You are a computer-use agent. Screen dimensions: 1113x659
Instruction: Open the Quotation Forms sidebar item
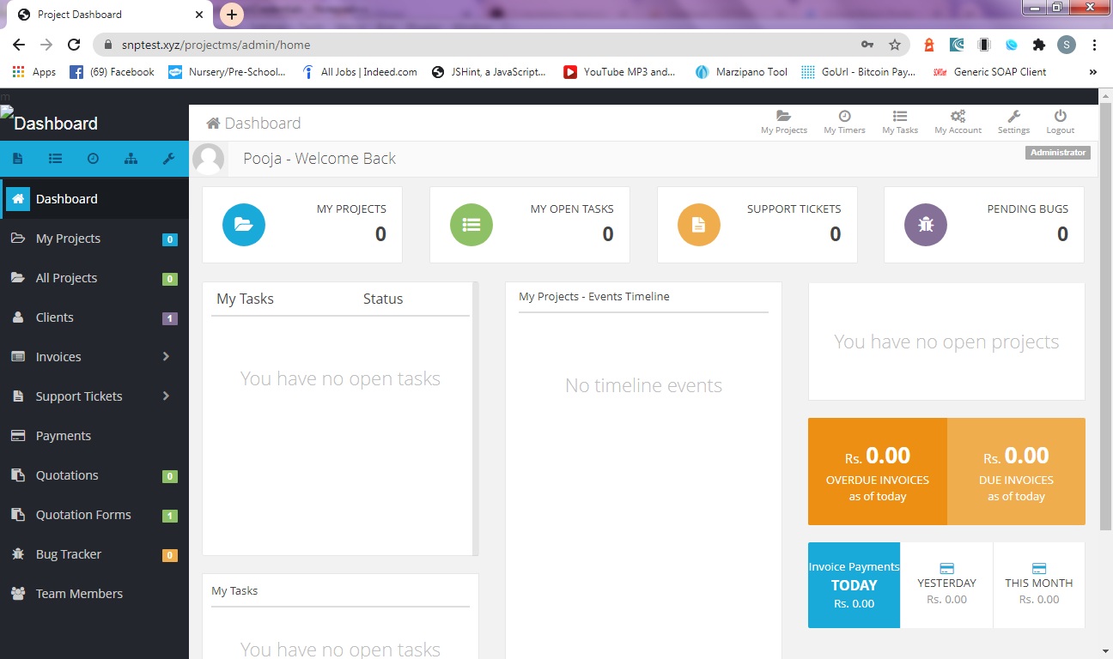[82, 515]
